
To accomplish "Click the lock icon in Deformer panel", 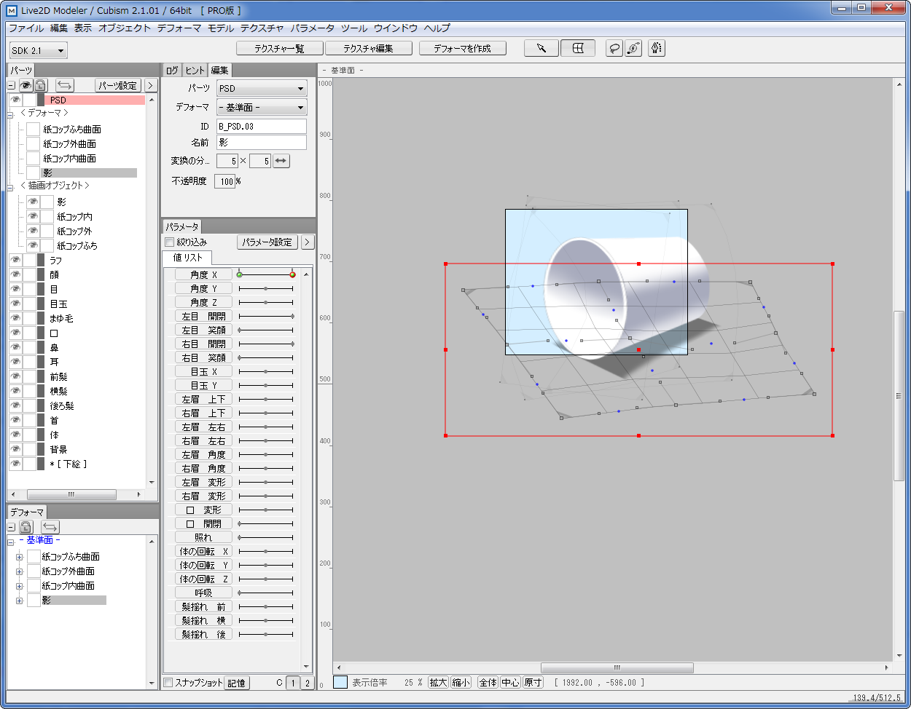I will pyautogui.click(x=26, y=527).
